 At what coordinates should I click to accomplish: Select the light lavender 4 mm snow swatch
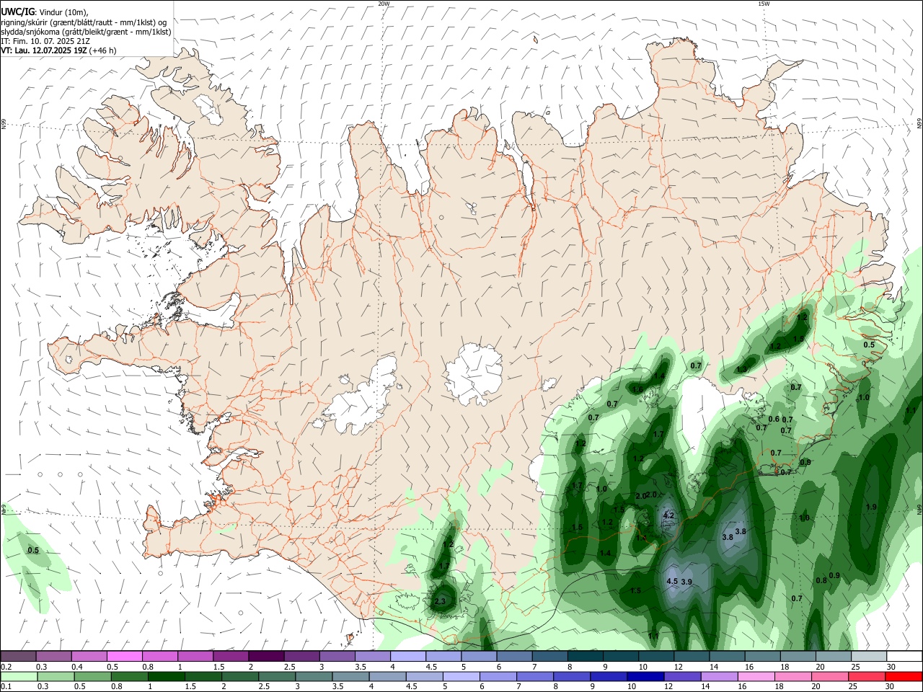(x=408, y=656)
